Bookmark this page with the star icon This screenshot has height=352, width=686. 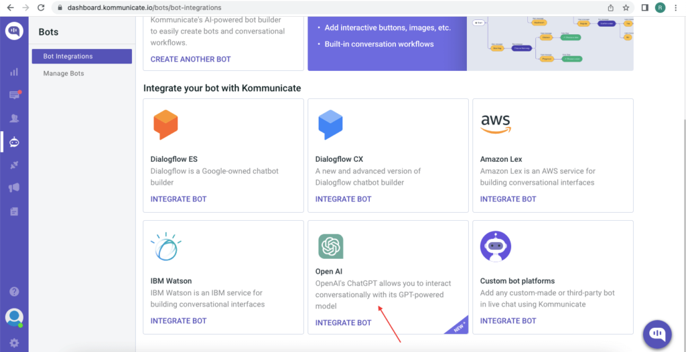626,8
